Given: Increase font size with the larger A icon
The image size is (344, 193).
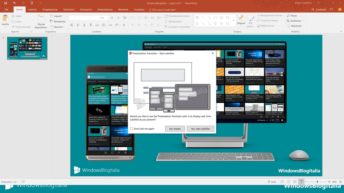Looking at the screenshot, I should [112, 18].
